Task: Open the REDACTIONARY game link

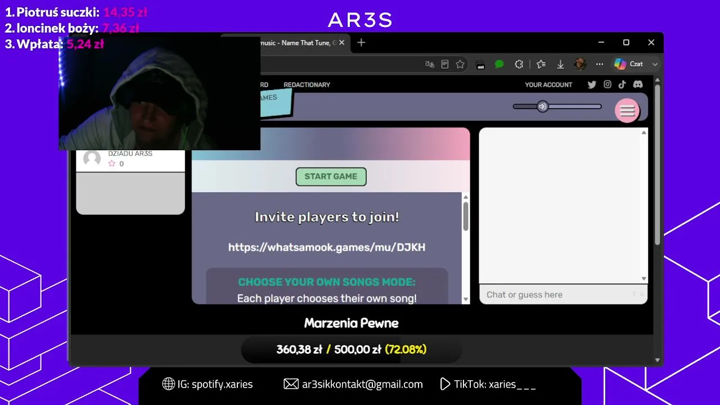Action: click(x=307, y=85)
